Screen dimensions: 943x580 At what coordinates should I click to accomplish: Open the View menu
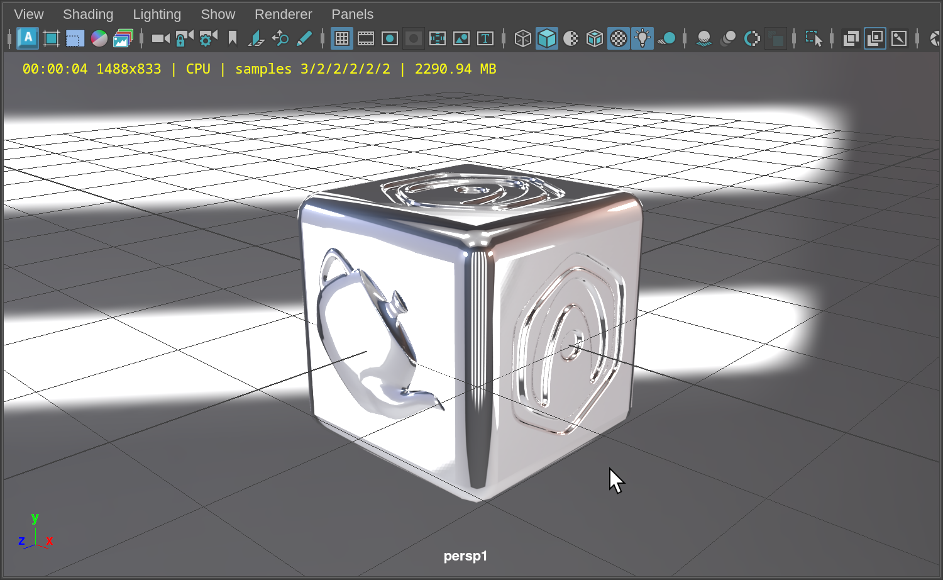29,14
